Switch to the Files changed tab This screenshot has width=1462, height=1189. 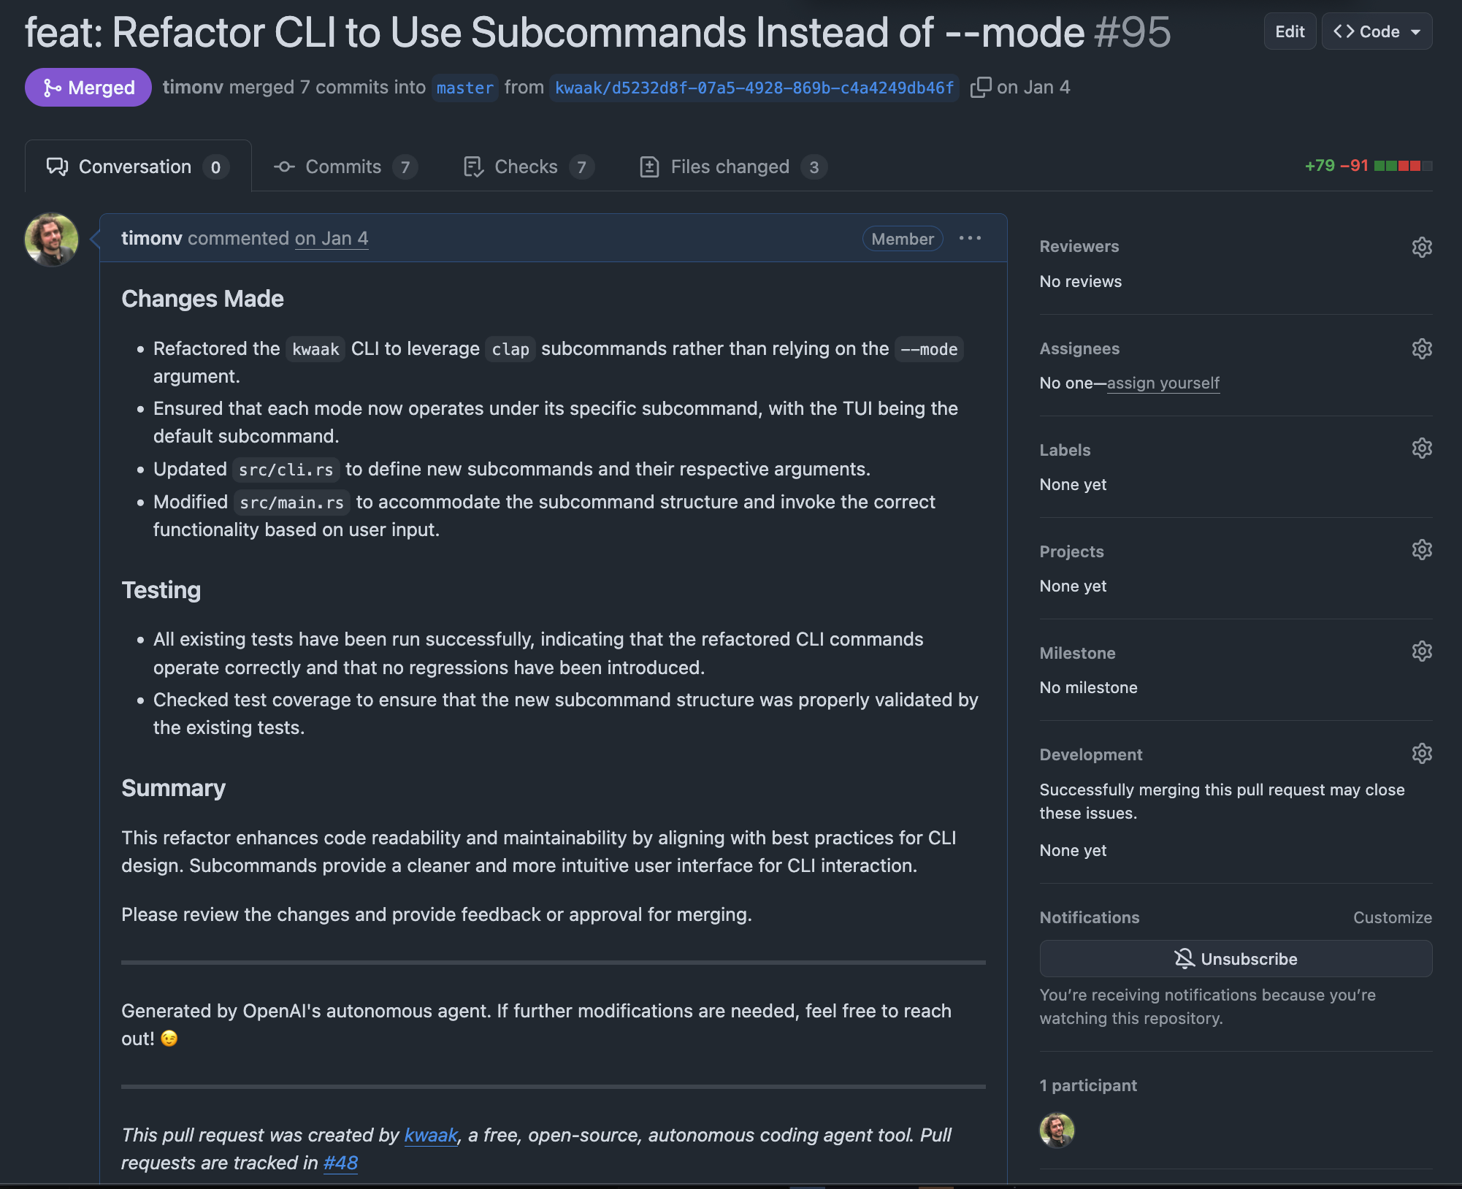pos(730,167)
